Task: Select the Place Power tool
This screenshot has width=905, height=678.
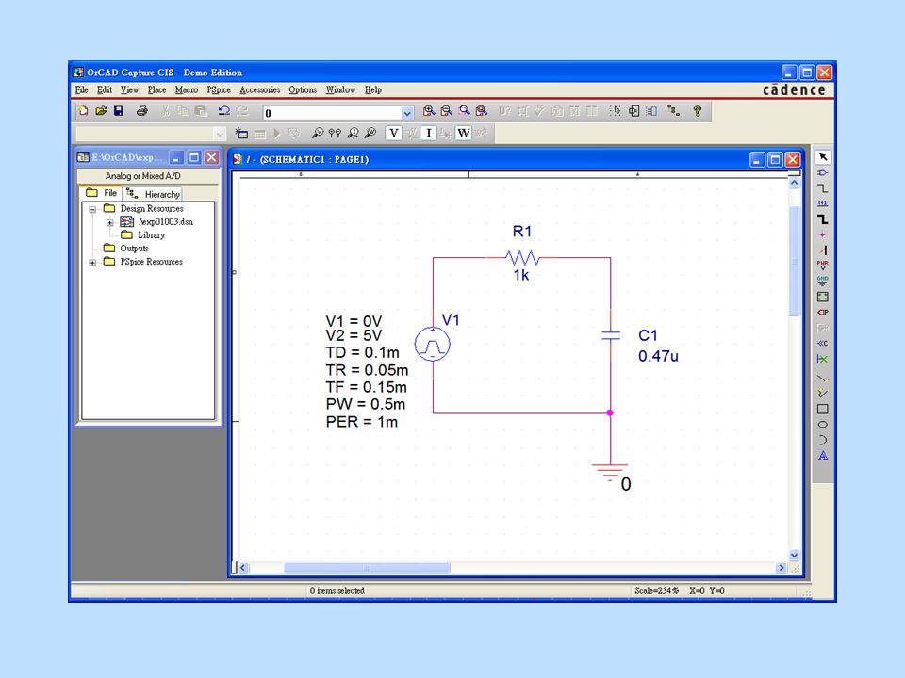Action: [822, 266]
